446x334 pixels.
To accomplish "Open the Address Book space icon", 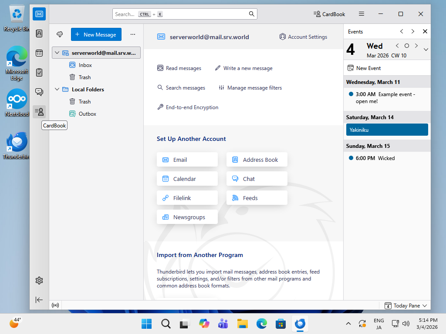I will (39, 33).
